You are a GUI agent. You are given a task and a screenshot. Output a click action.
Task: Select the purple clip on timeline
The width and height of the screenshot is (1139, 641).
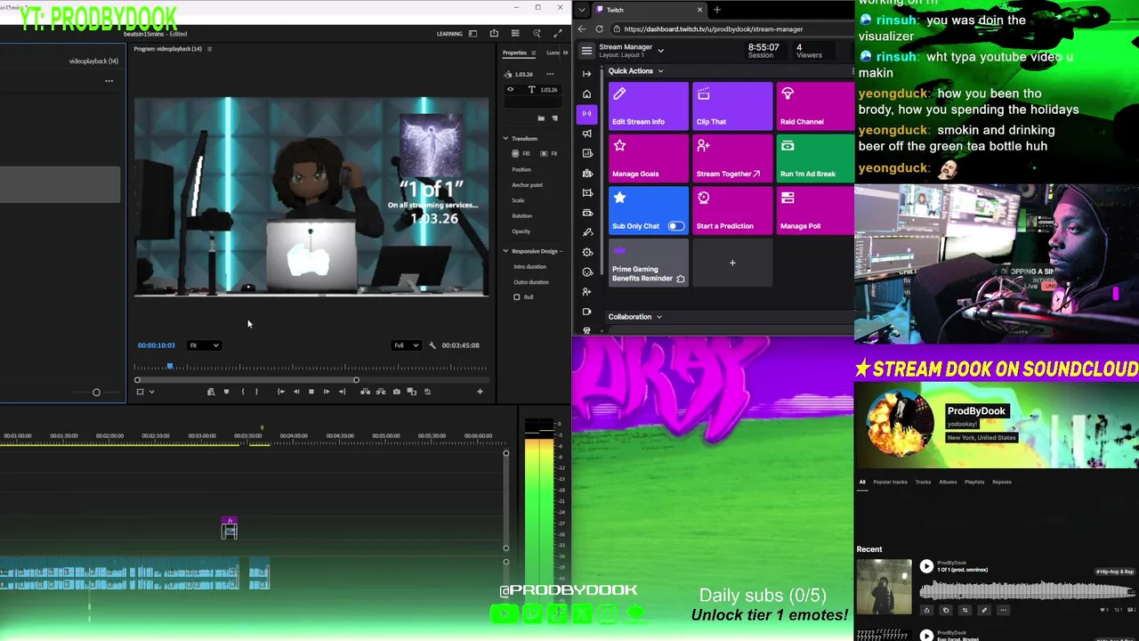point(230,529)
